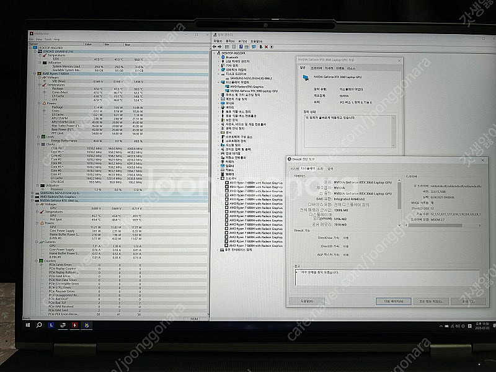Expand the SAMSUNG MZVL2512HCJQ node in HWMonitor
496x372 pixels.
32,193
